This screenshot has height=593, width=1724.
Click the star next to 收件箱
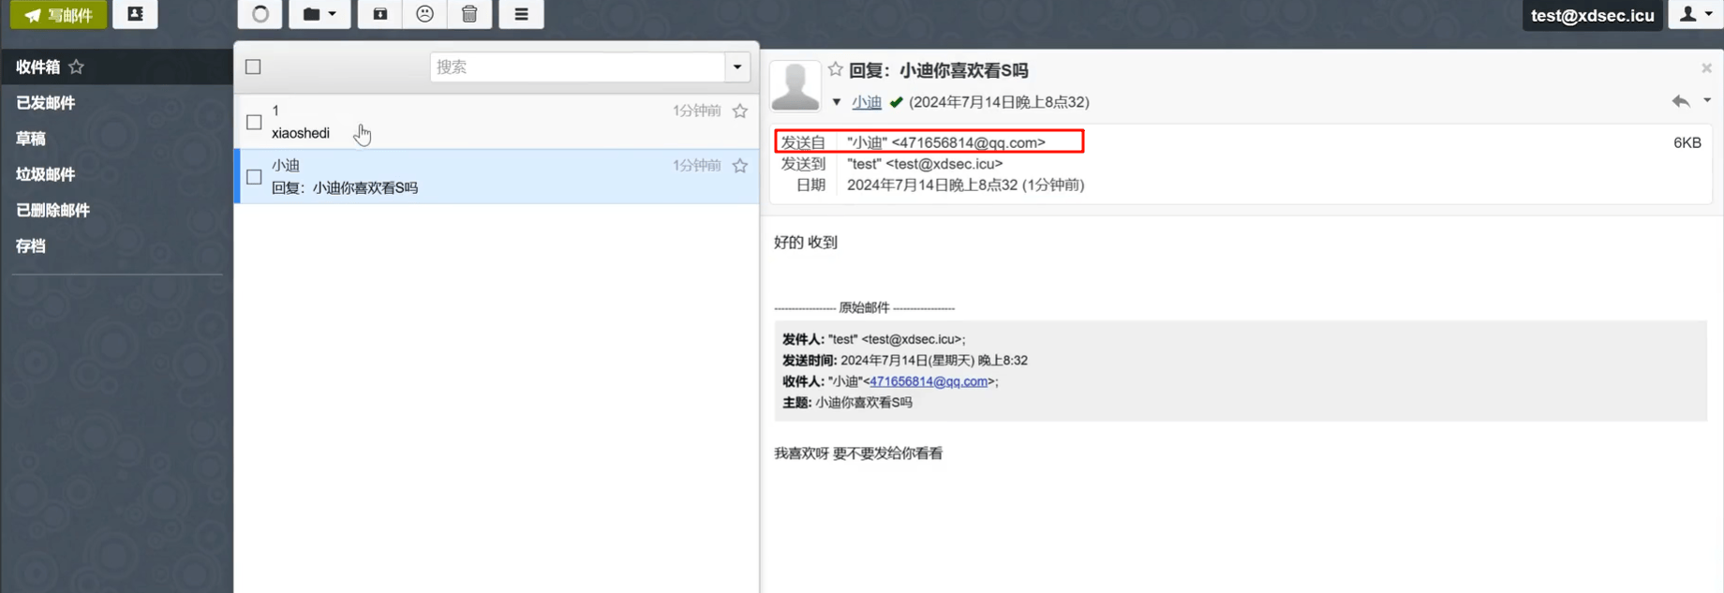[x=77, y=67]
